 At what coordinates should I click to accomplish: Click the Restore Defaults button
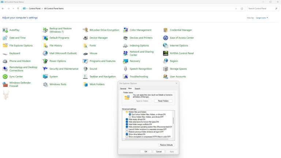click(166, 145)
